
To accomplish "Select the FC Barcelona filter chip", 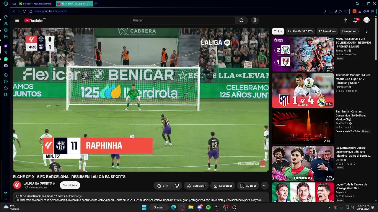I will (327, 31).
